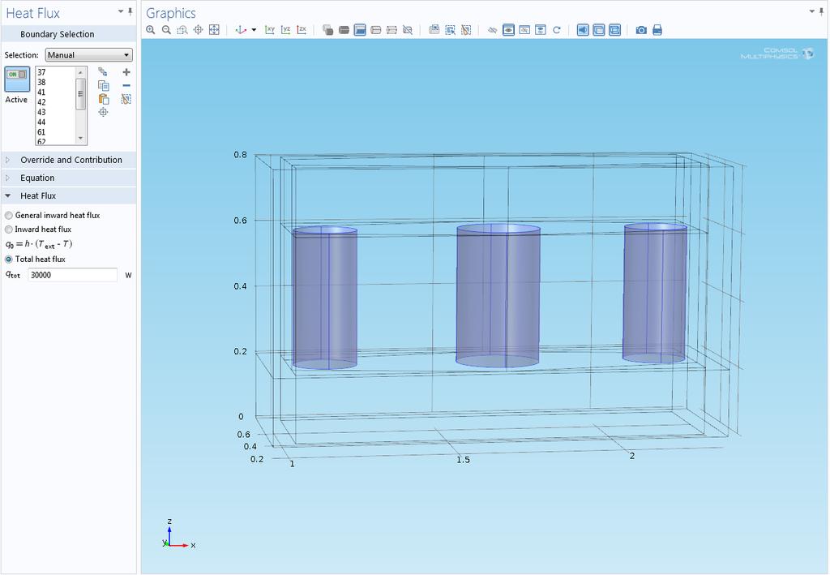
Task: Go to default 3D view
Action: [x=242, y=30]
